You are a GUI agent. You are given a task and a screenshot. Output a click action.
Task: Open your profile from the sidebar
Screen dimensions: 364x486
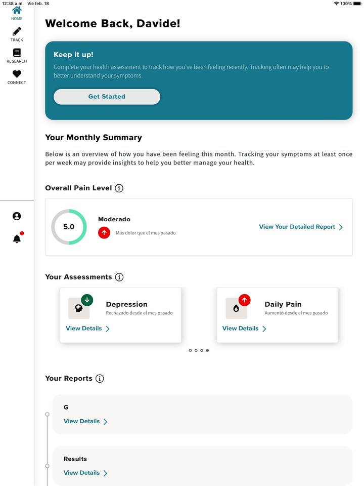(x=17, y=216)
